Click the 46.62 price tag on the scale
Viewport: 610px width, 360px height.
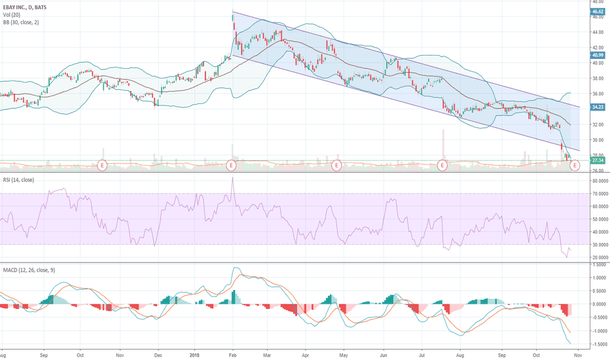pyautogui.click(x=598, y=12)
